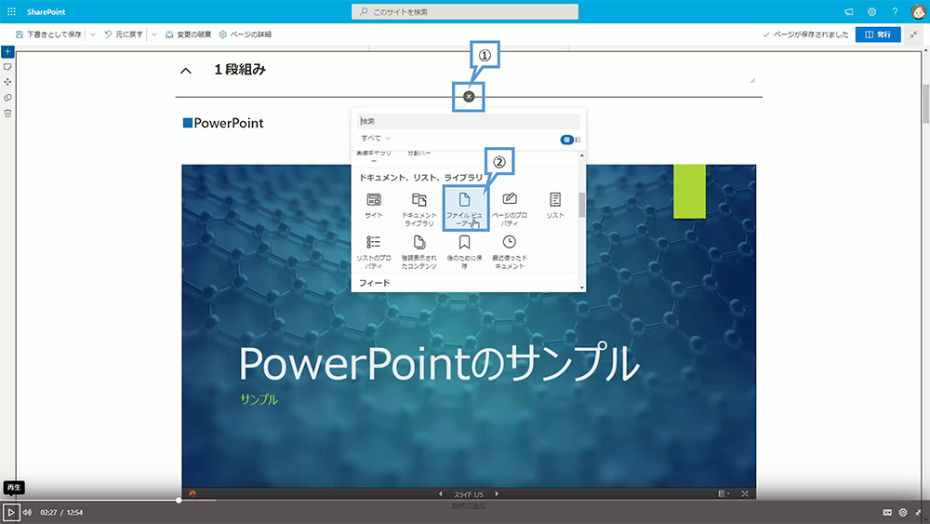The height and width of the screenshot is (524, 930).
Task: Click the 1段組み section title text
Action: coord(240,70)
